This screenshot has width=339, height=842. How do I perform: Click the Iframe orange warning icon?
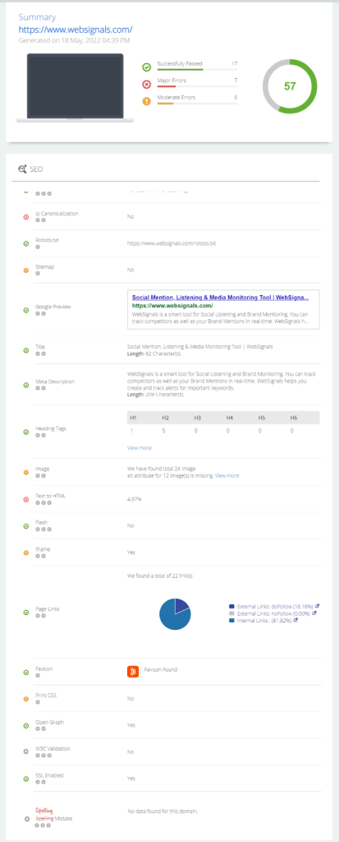coord(25,553)
